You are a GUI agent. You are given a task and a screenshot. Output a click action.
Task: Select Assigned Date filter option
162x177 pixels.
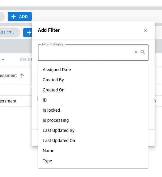(93, 70)
